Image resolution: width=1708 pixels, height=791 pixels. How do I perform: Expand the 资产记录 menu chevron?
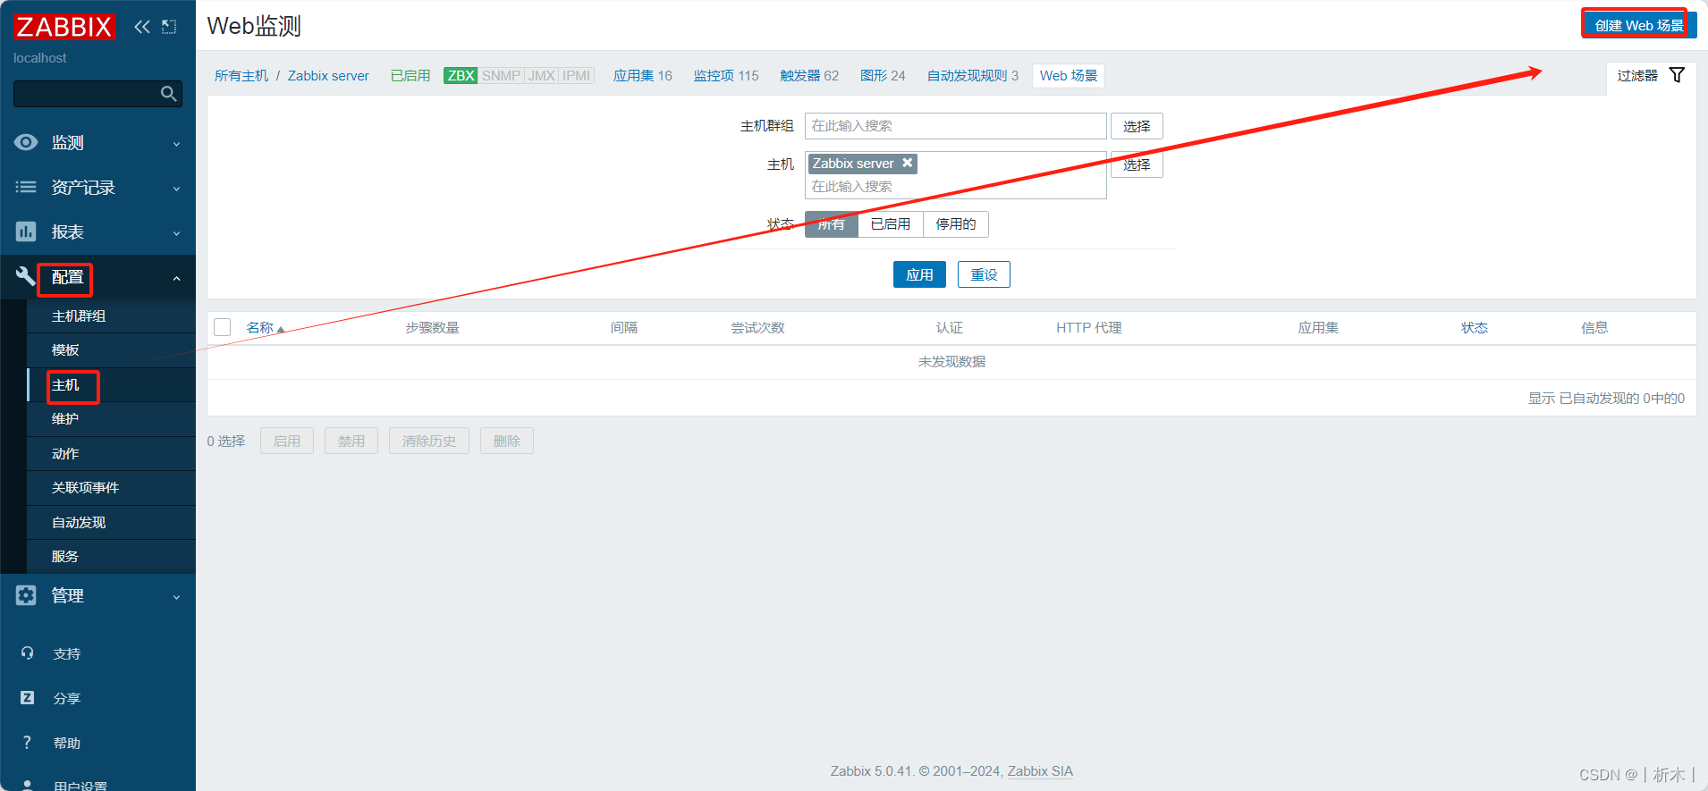click(x=176, y=189)
